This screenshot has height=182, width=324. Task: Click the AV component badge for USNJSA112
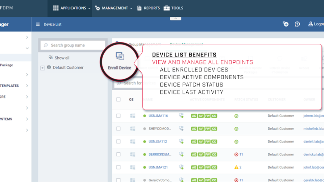pyautogui.click(x=201, y=142)
